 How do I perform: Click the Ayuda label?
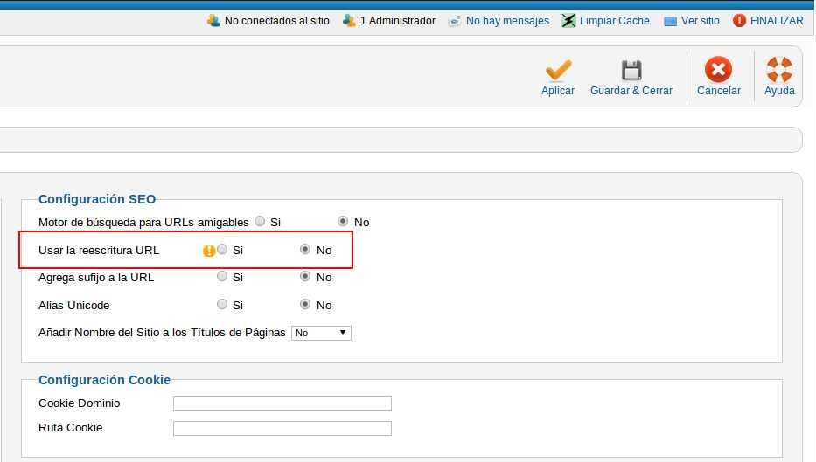(x=779, y=91)
